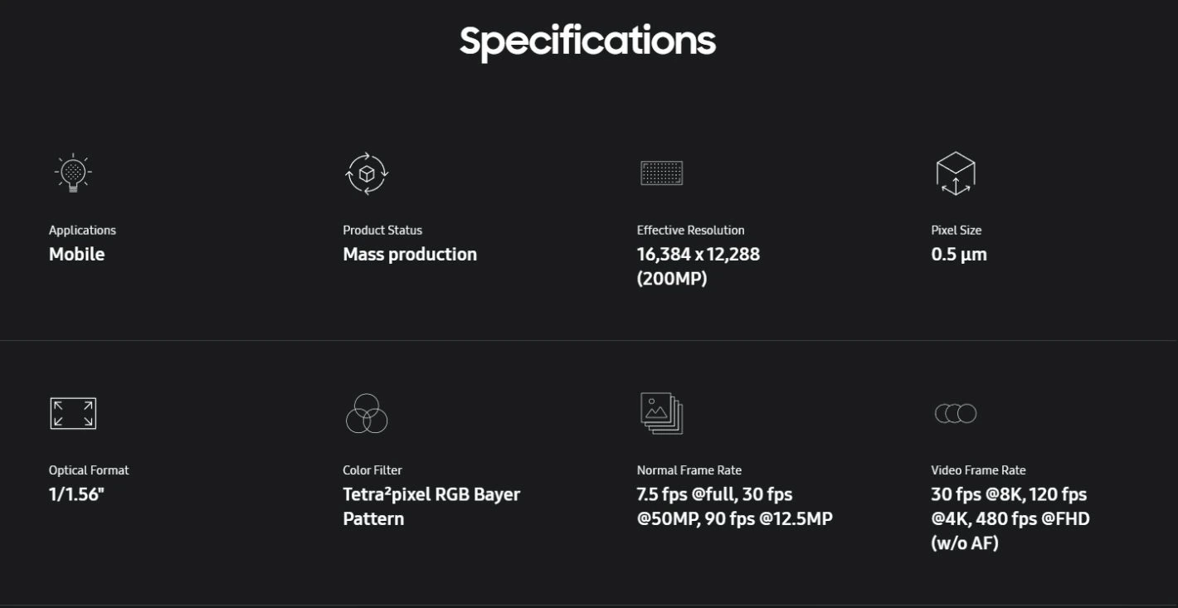The height and width of the screenshot is (608, 1178).
Task: Click the Optical Format expand-arrows icon
Action: (73, 413)
